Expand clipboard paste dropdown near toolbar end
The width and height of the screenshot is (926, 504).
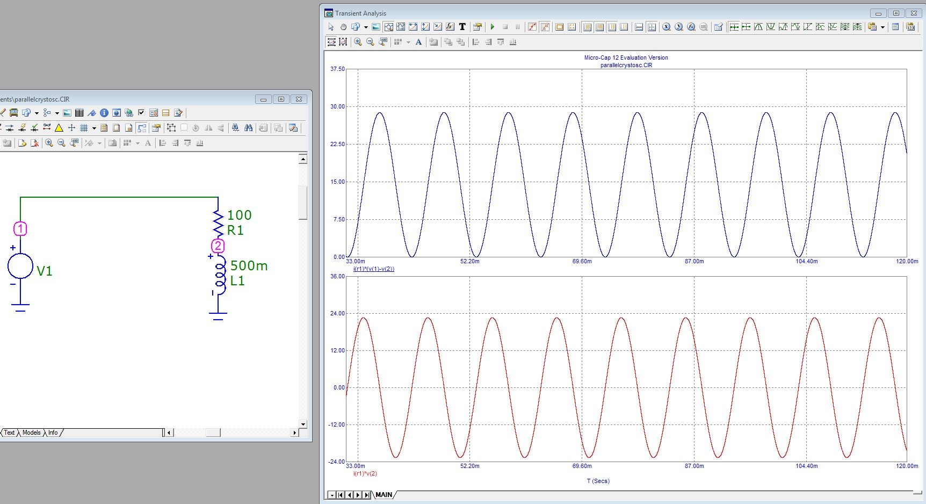(x=882, y=27)
